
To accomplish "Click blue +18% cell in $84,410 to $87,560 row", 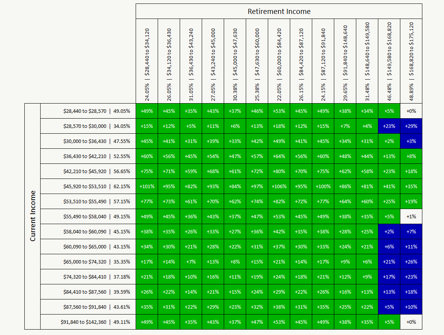I will click(x=411, y=292).
